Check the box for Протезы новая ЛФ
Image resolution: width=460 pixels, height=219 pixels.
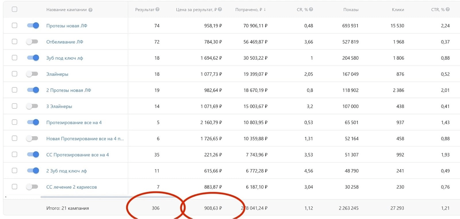tap(14, 25)
